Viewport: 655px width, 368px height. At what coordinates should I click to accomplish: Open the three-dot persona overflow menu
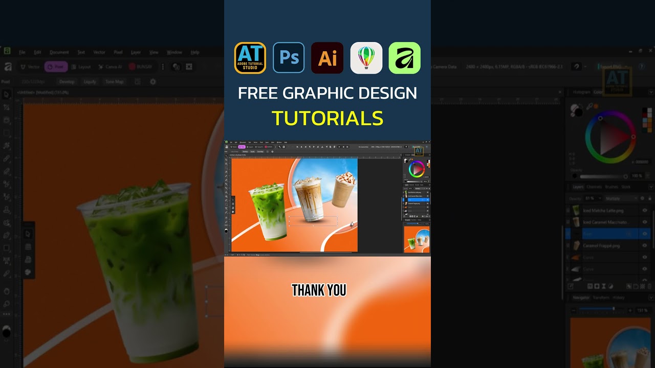click(163, 66)
